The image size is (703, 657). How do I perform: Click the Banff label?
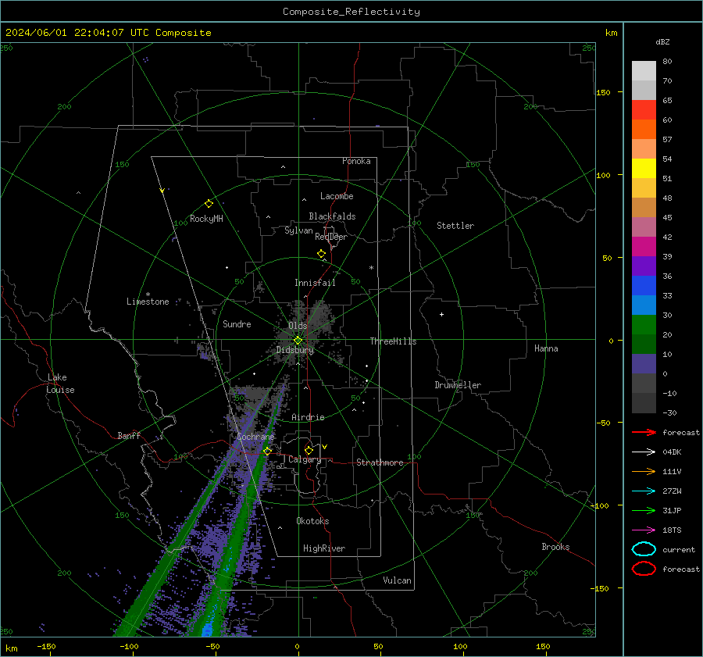click(129, 435)
